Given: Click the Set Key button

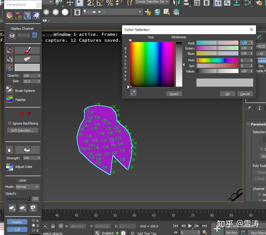Looking at the screenshot, I should 231,232.
